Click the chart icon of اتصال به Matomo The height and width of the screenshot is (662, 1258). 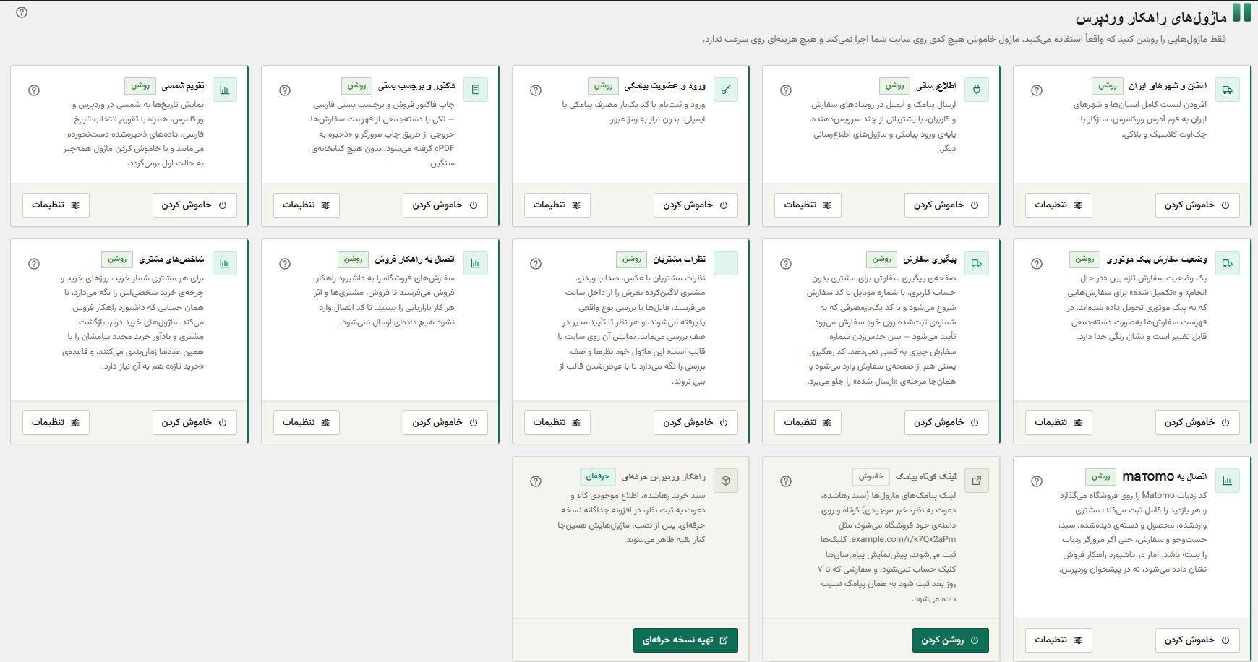coord(1228,481)
